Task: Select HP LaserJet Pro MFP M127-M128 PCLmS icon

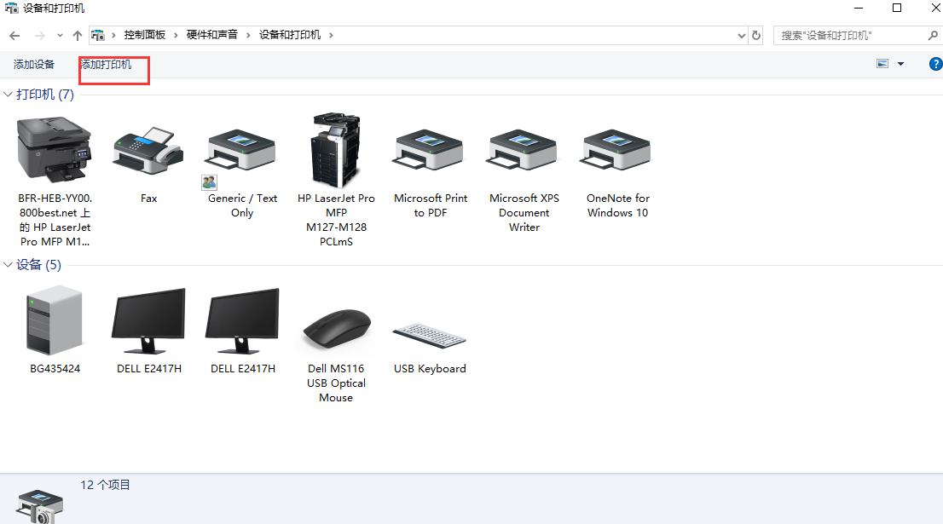Action: pos(336,150)
